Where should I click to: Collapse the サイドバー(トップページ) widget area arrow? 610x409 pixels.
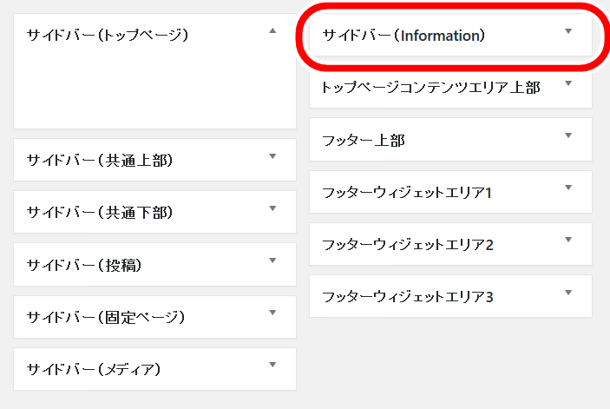point(272,30)
